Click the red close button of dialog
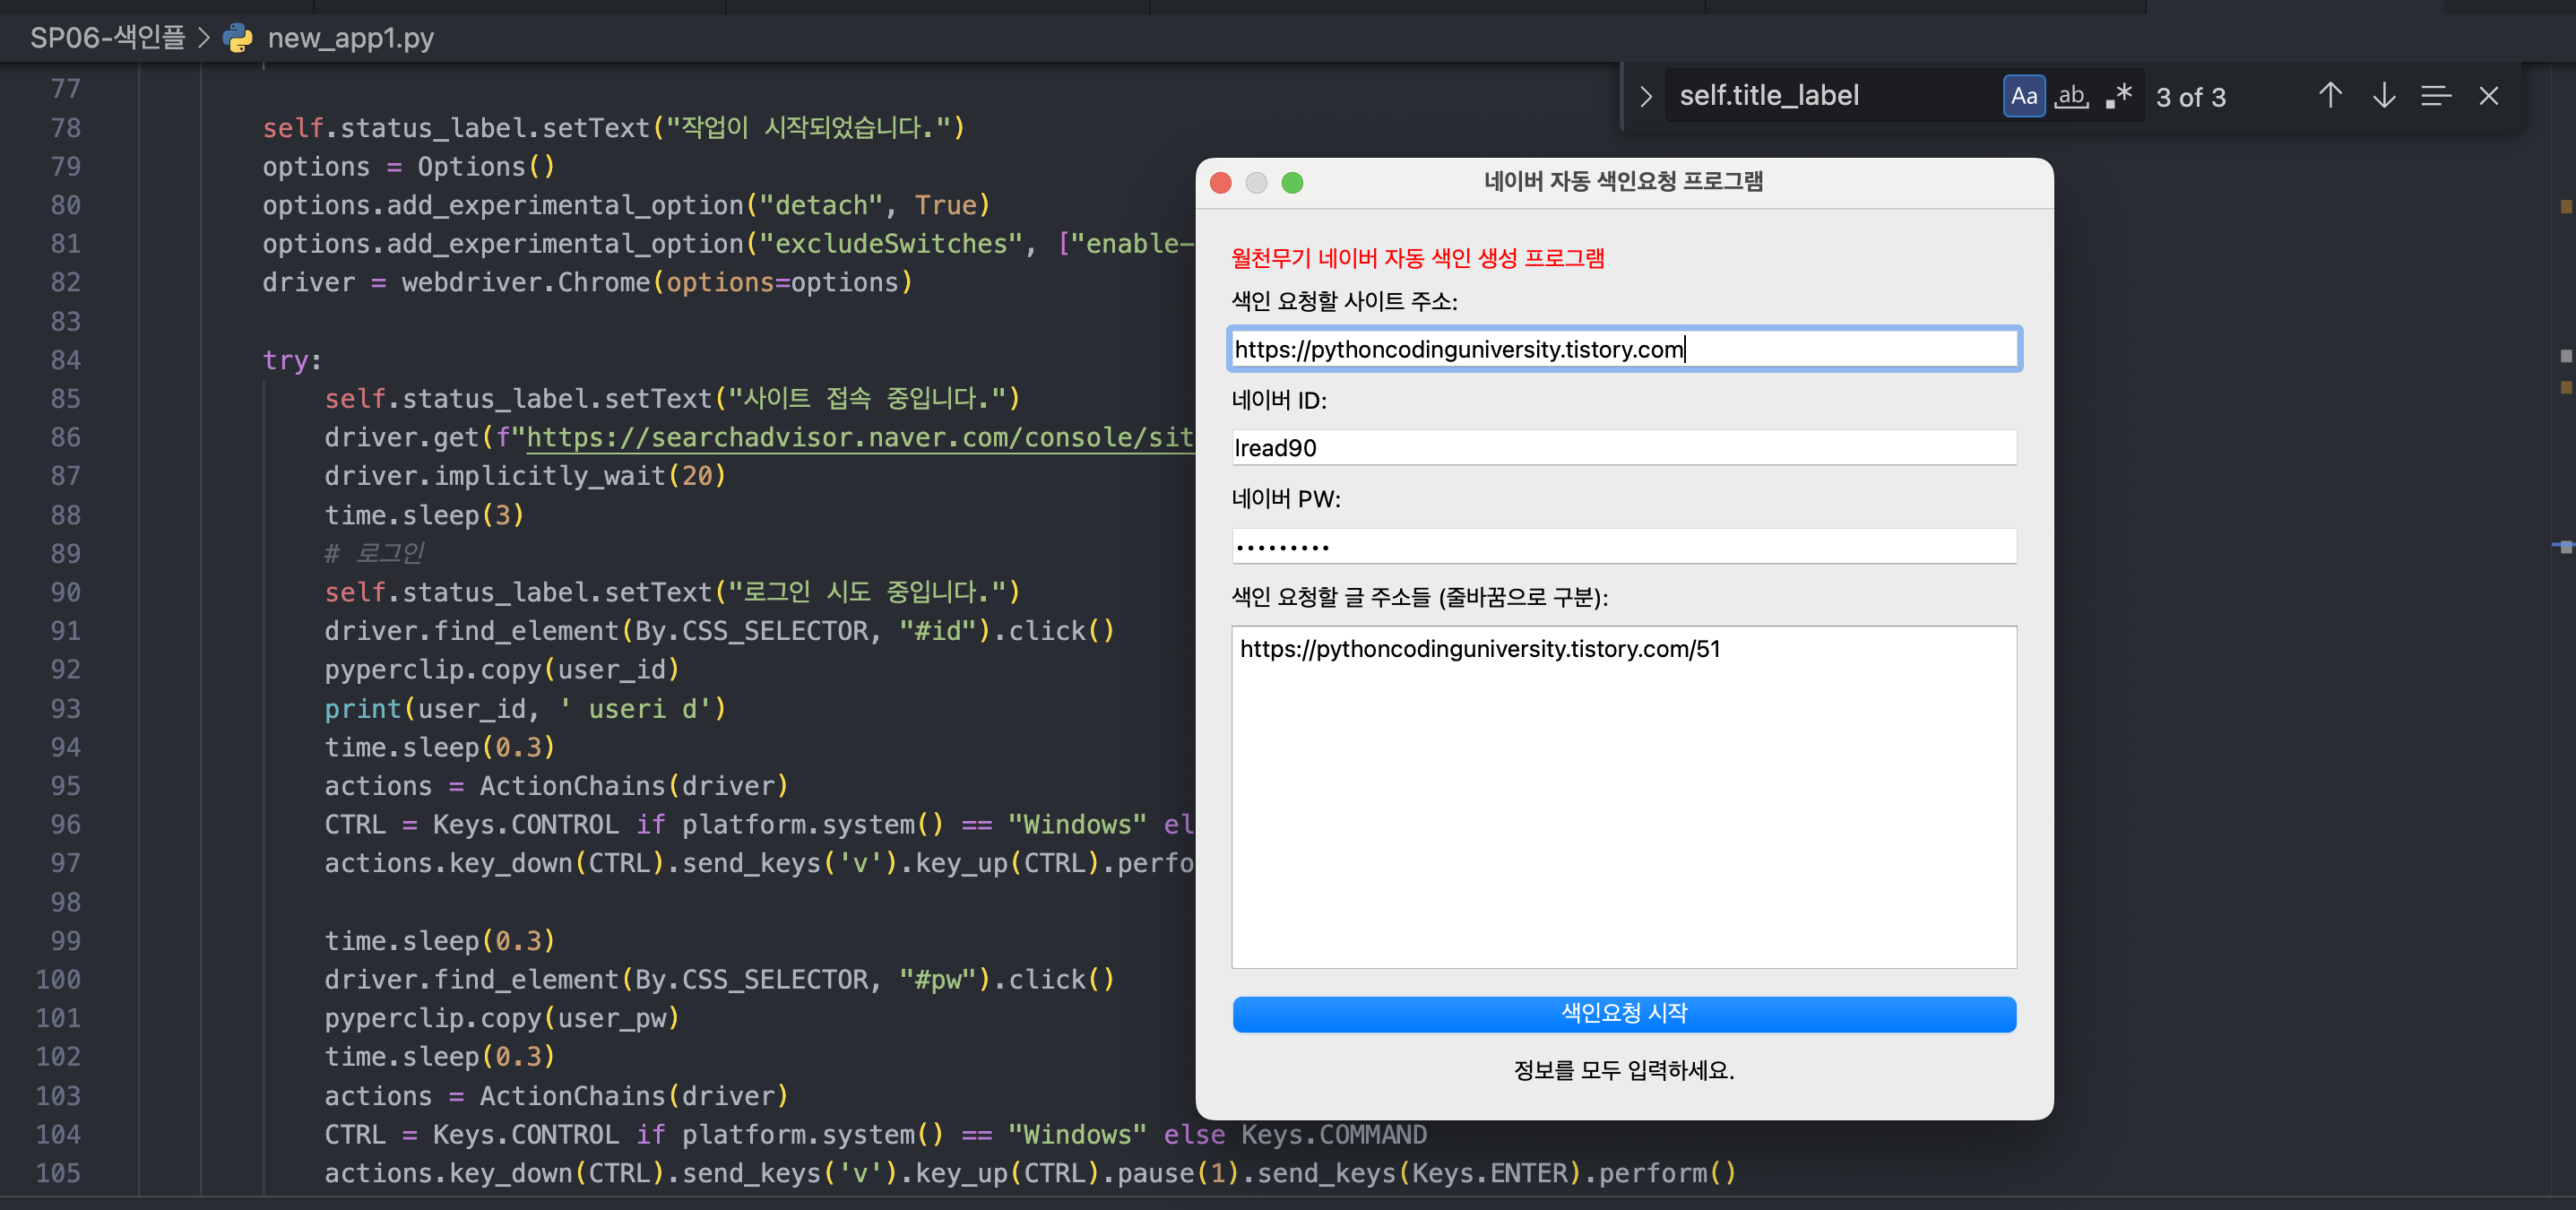Screen dimensions: 2576x1210 tap(1220, 182)
